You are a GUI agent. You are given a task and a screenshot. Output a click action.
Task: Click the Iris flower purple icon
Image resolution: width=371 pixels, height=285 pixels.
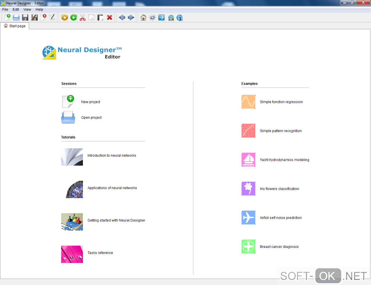coord(248,189)
